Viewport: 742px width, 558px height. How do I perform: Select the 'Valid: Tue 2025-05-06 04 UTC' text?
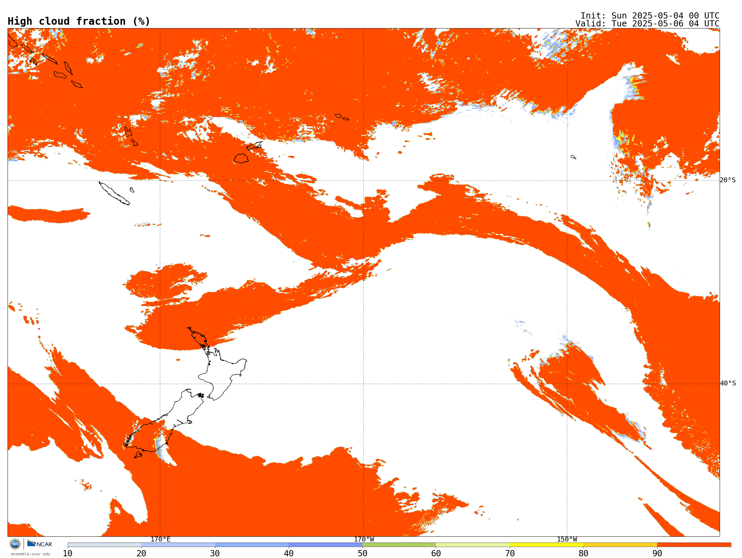[648, 24]
